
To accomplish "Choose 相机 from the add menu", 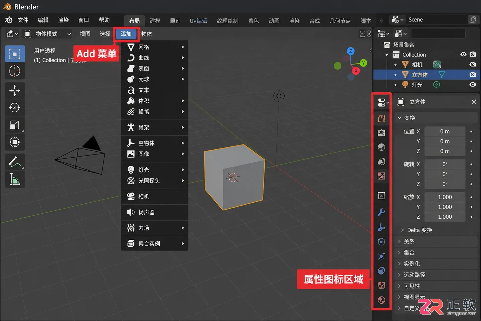I will coord(155,196).
